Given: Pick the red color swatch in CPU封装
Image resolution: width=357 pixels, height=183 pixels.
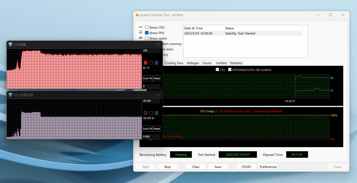Looking at the screenshot, I should pos(145,63).
